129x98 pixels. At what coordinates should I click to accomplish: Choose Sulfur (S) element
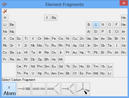tap(110, 32)
